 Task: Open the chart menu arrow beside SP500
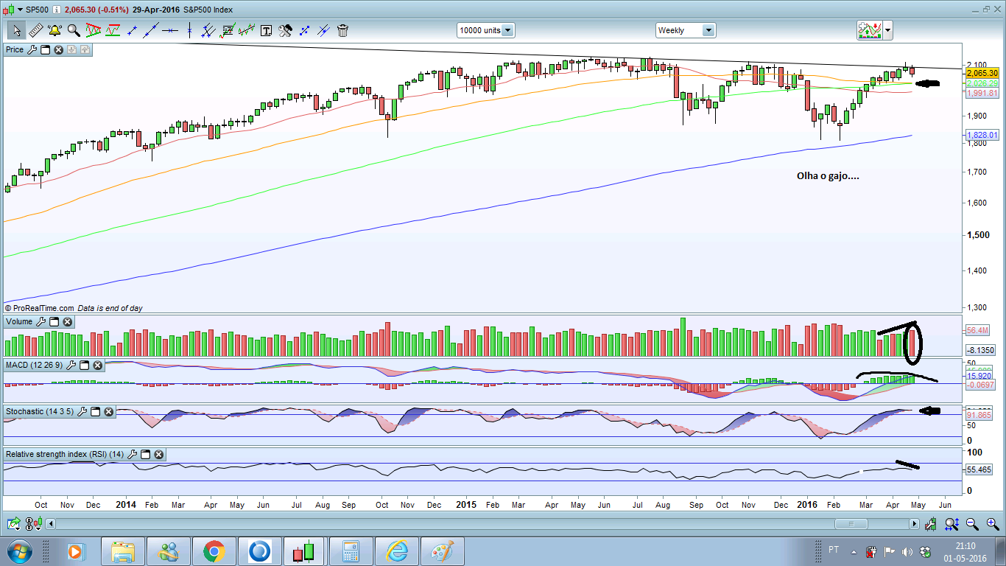tap(18, 10)
